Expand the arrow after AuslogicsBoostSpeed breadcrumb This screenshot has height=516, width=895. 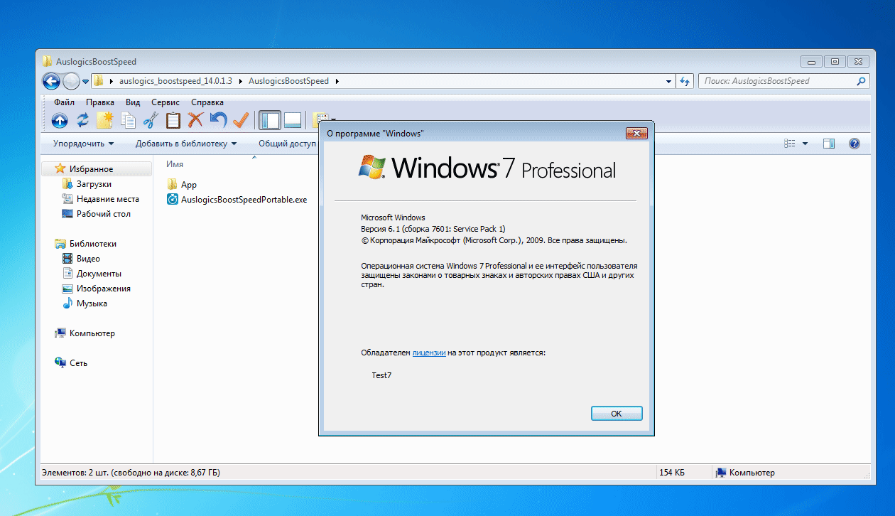(337, 81)
